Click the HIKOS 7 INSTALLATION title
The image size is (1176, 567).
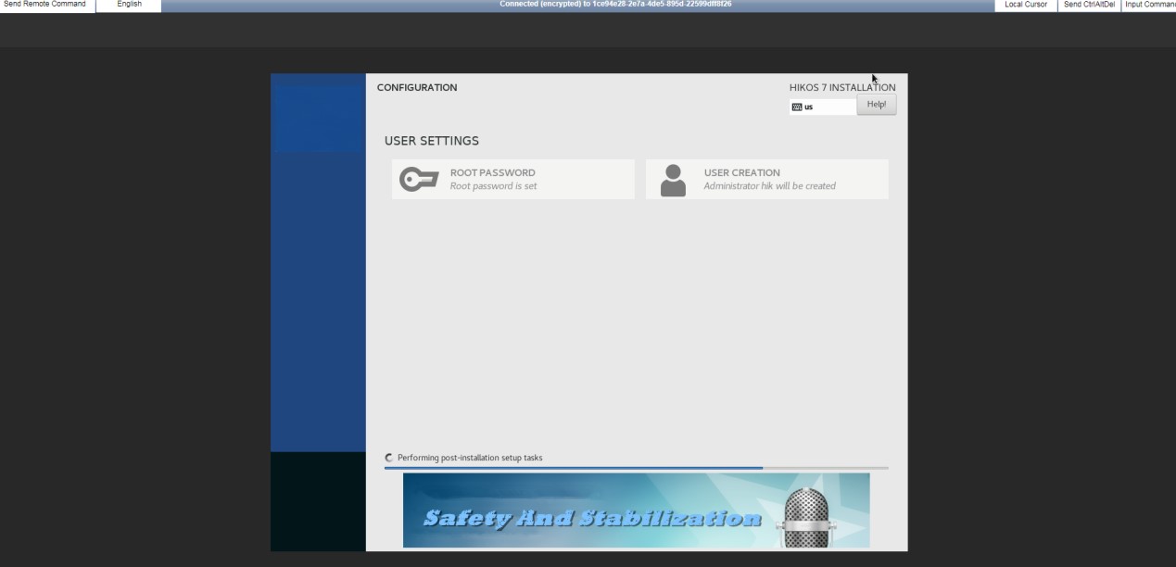[x=842, y=88]
